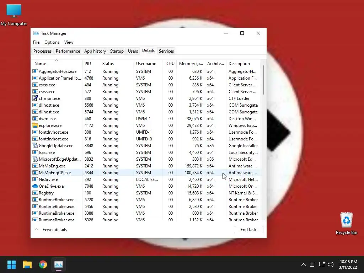
Task: Select the dllhost.exe row with PID 5568
Action: (146, 105)
